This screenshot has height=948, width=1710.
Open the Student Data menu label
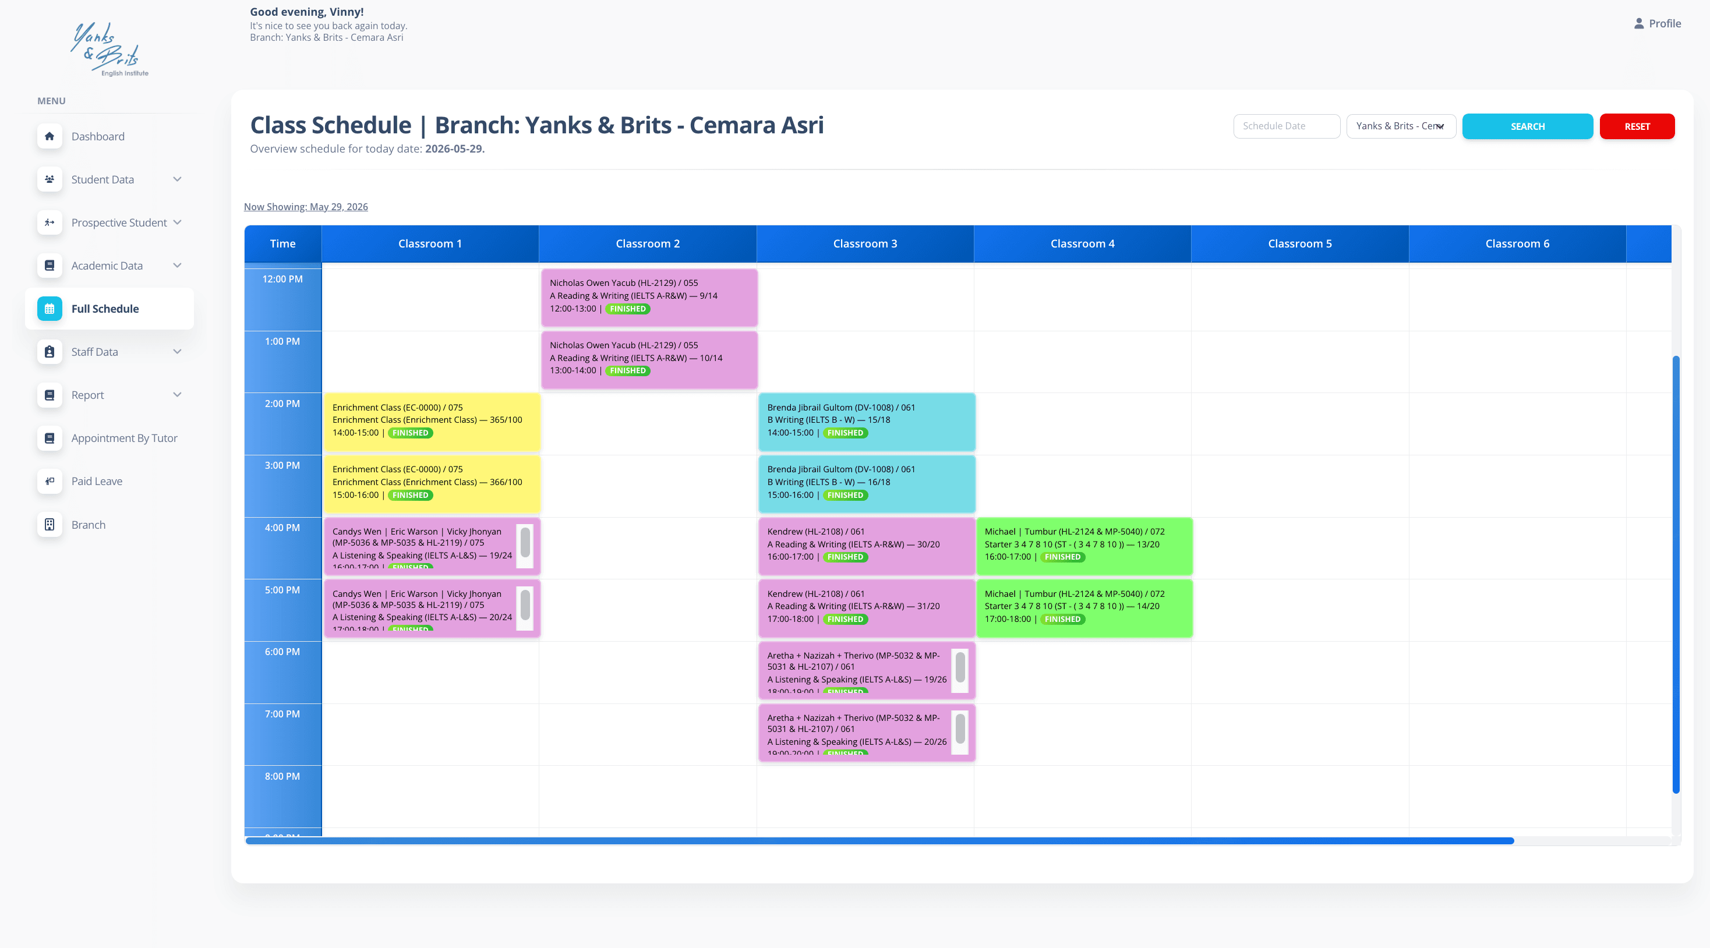[x=103, y=179]
